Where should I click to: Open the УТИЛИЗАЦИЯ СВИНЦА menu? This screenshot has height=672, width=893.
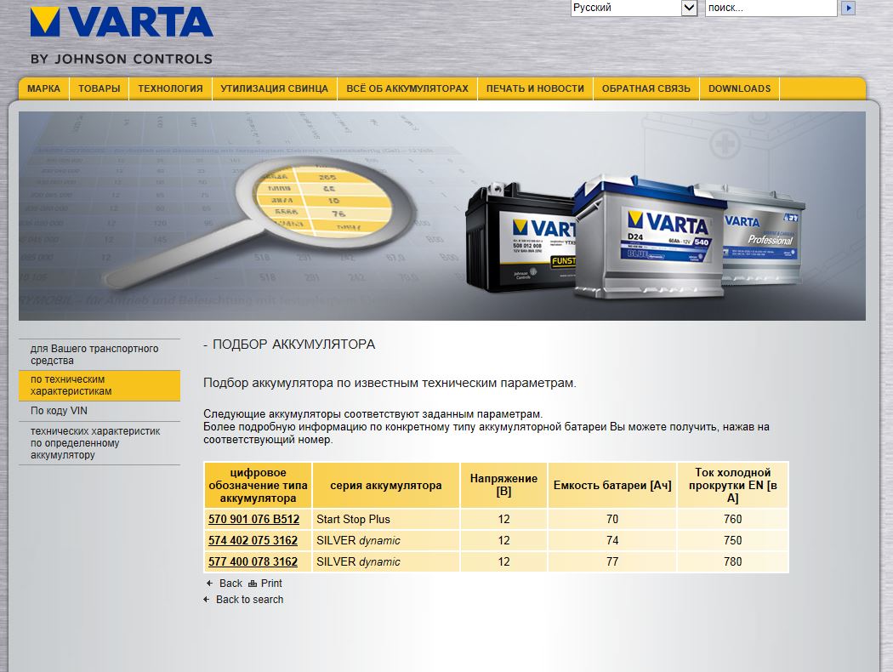tap(275, 88)
